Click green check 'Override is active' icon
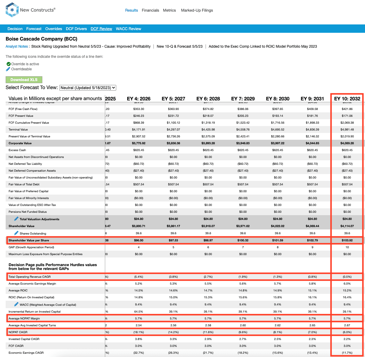365x357 pixels. 8,64
